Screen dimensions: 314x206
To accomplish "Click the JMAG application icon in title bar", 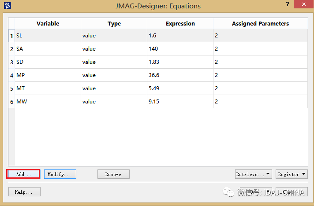I will pyautogui.click(x=7, y=5).
